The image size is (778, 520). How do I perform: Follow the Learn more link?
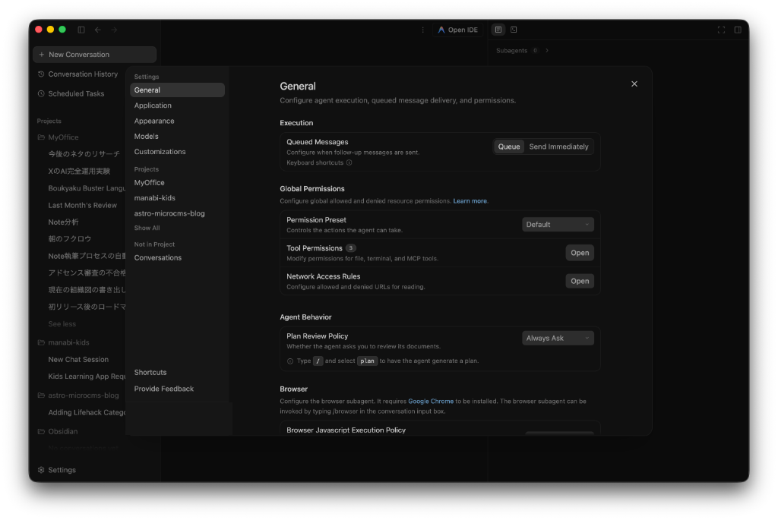pos(470,200)
